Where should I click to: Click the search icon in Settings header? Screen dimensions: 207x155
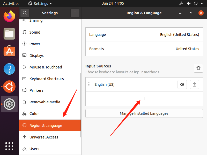click(25, 13)
